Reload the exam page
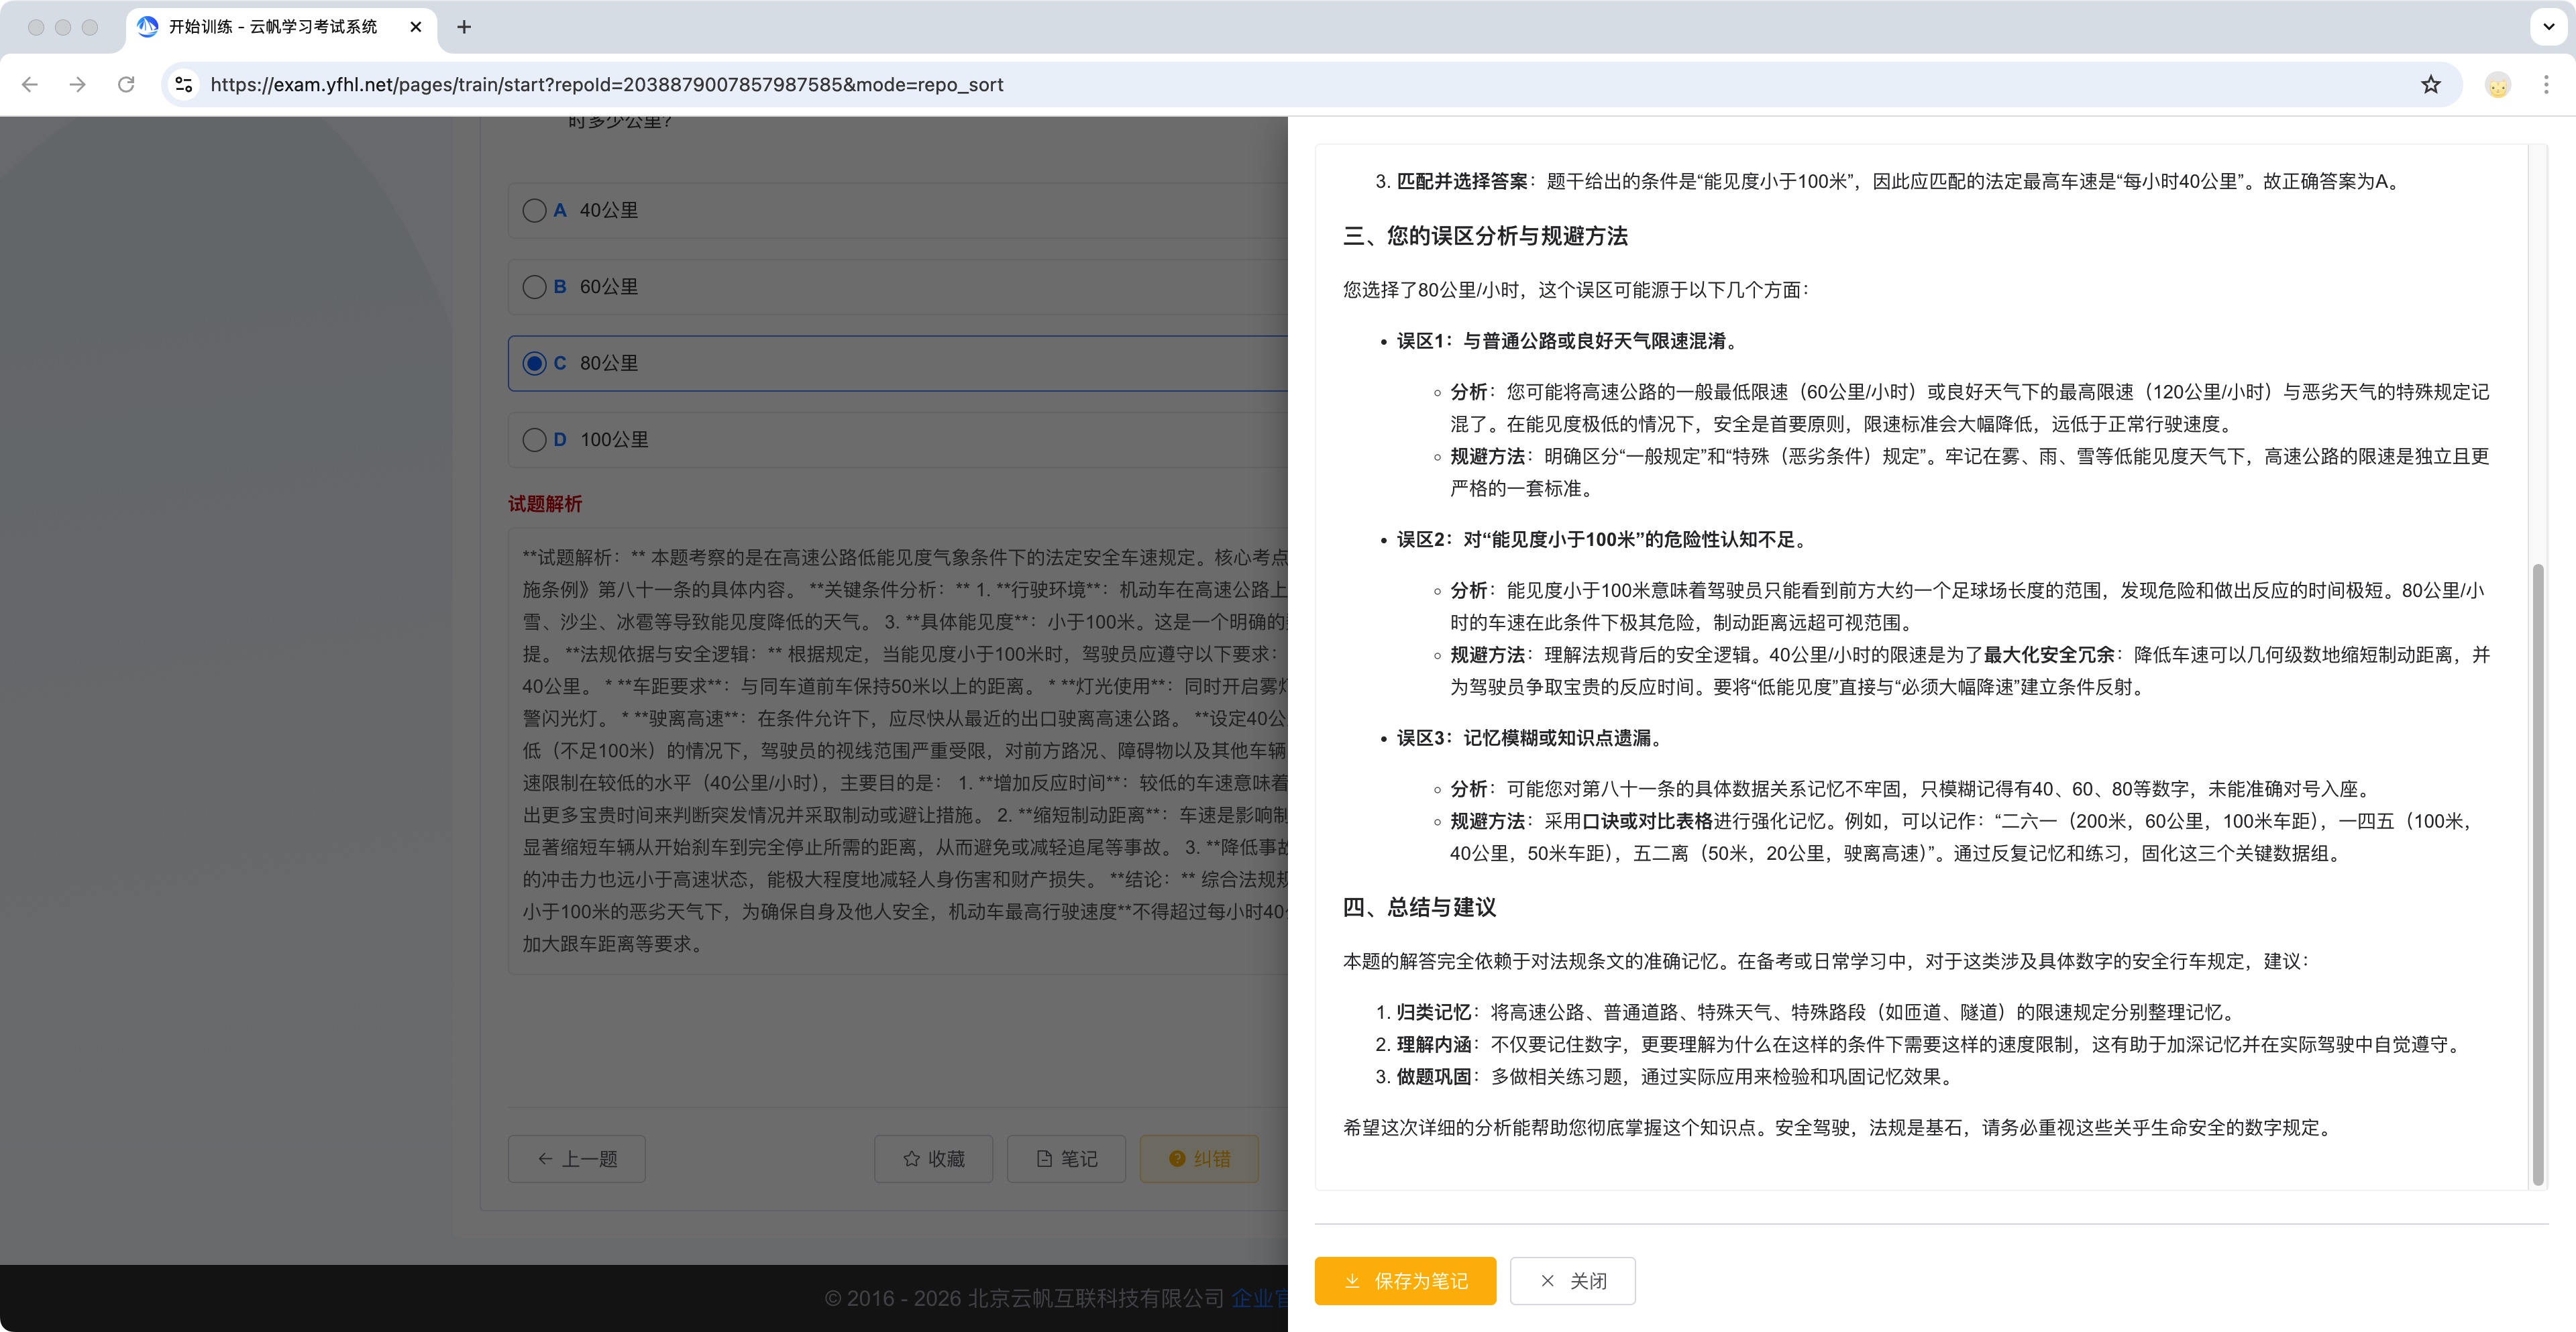 coord(127,84)
